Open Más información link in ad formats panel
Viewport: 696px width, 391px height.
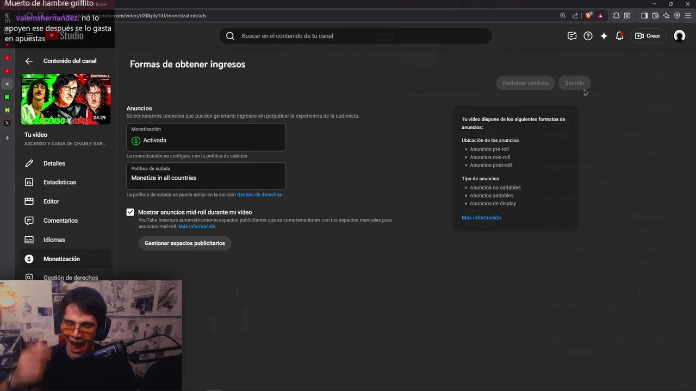(481, 218)
